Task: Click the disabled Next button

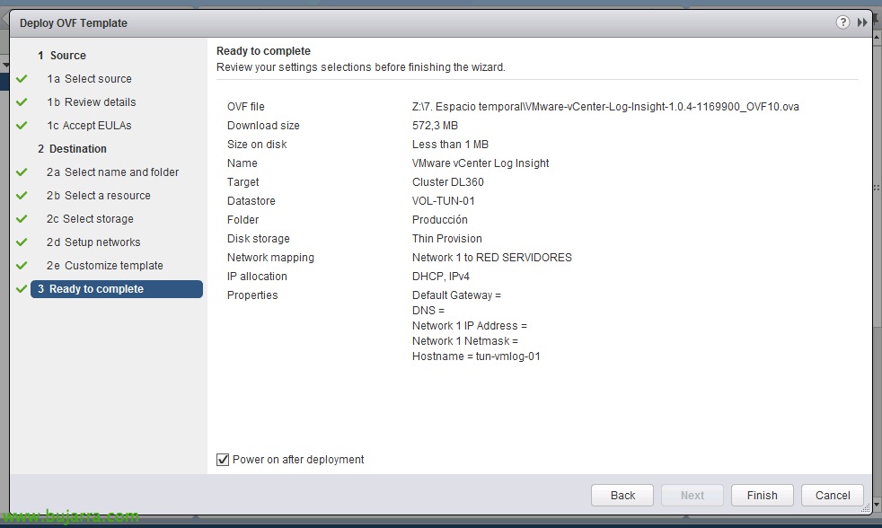Action: [692, 496]
